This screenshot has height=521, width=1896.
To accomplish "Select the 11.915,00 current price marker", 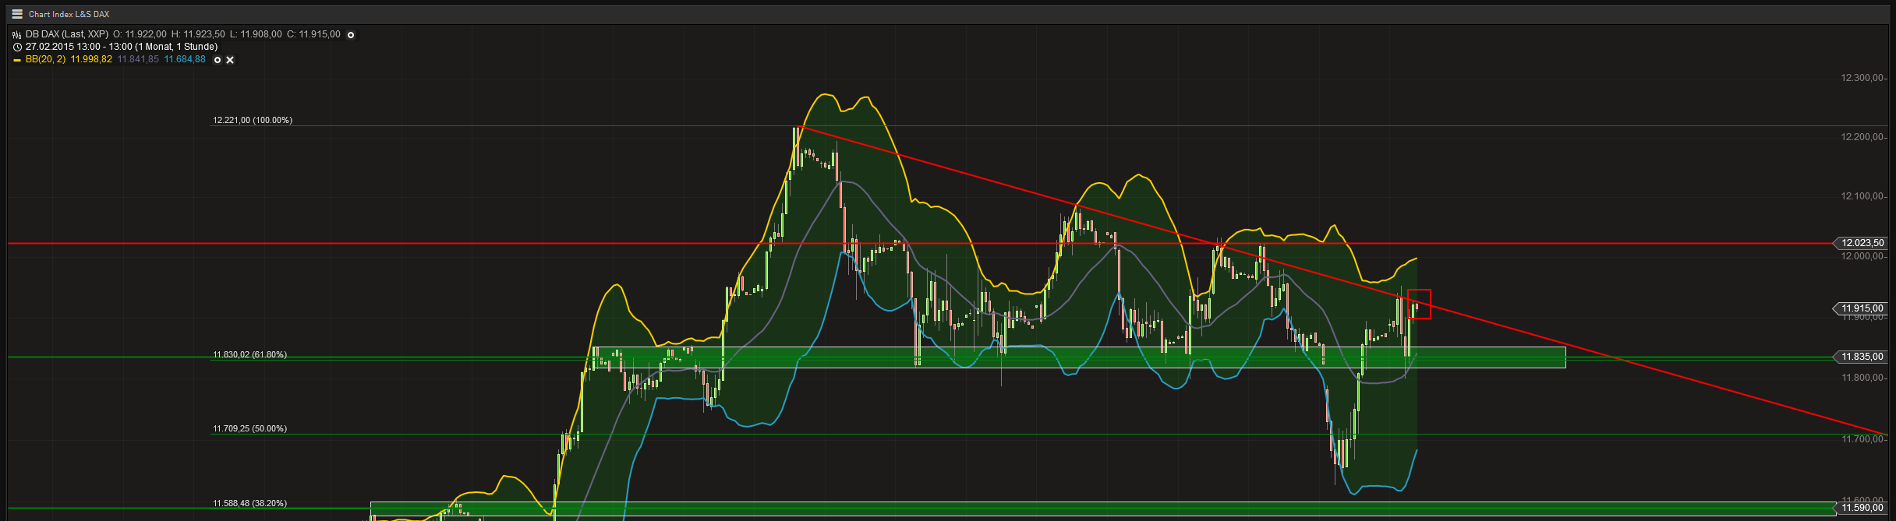I will tap(1861, 308).
